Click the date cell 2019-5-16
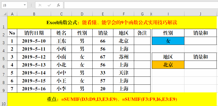 coord(34,89)
